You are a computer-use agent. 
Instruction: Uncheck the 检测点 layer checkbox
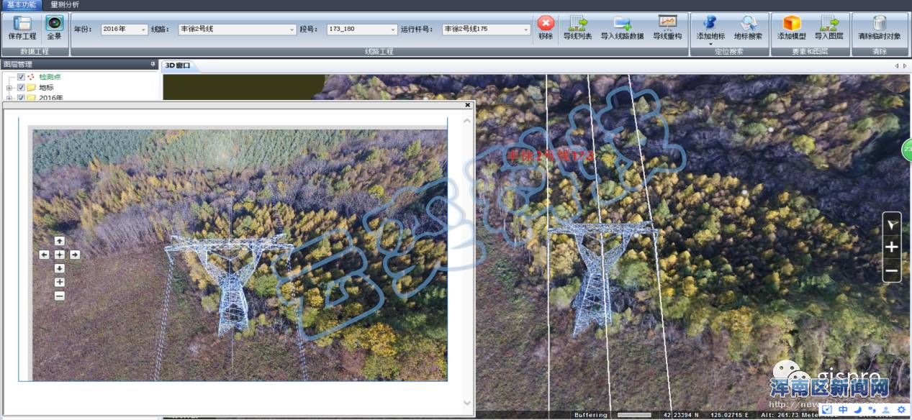[x=22, y=77]
